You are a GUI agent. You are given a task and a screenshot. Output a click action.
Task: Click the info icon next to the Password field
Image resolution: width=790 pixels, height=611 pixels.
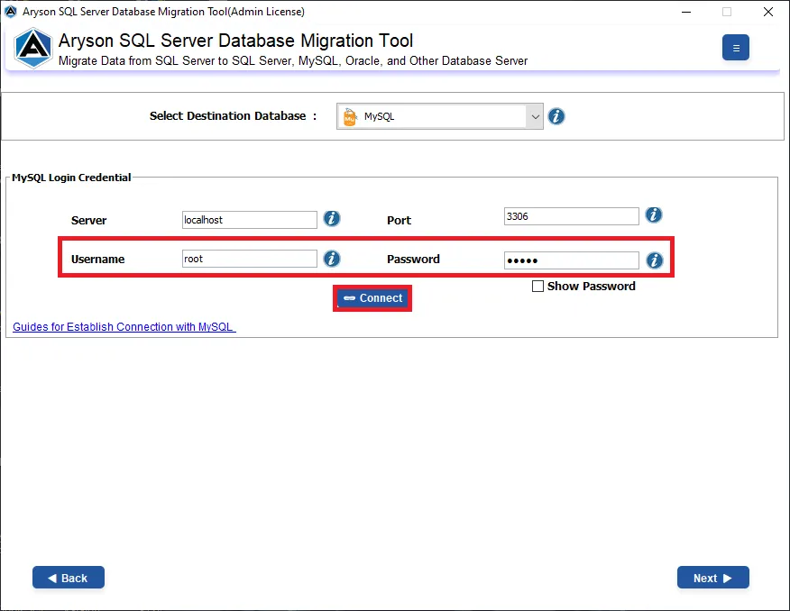pyautogui.click(x=655, y=260)
